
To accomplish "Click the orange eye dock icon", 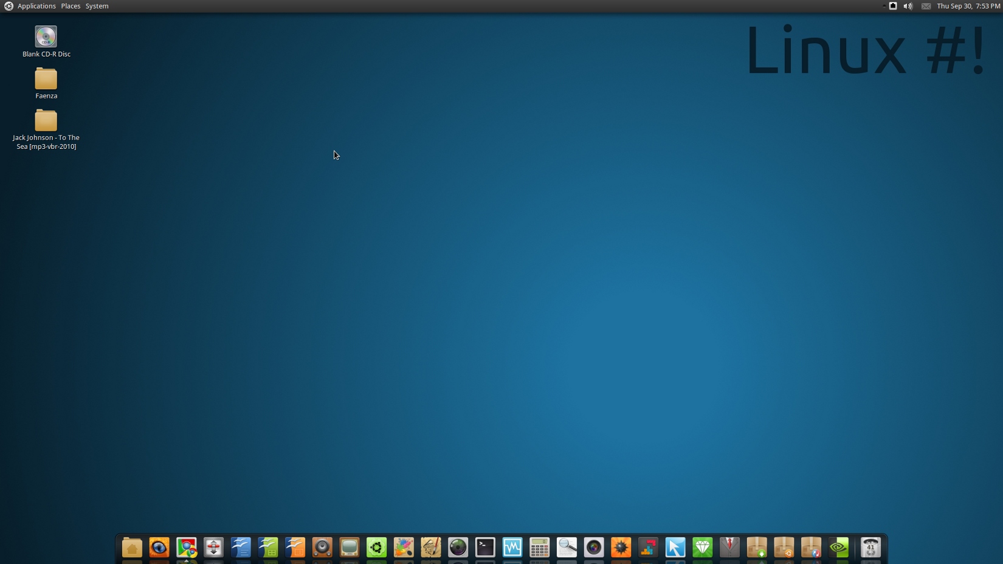I will [159, 548].
